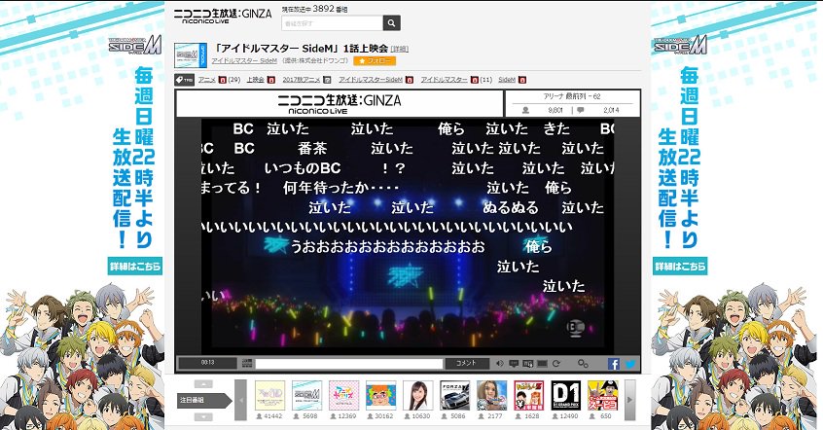Open the D1 Grand Prix thumbnail
This screenshot has height=430, width=823.
pos(566,396)
